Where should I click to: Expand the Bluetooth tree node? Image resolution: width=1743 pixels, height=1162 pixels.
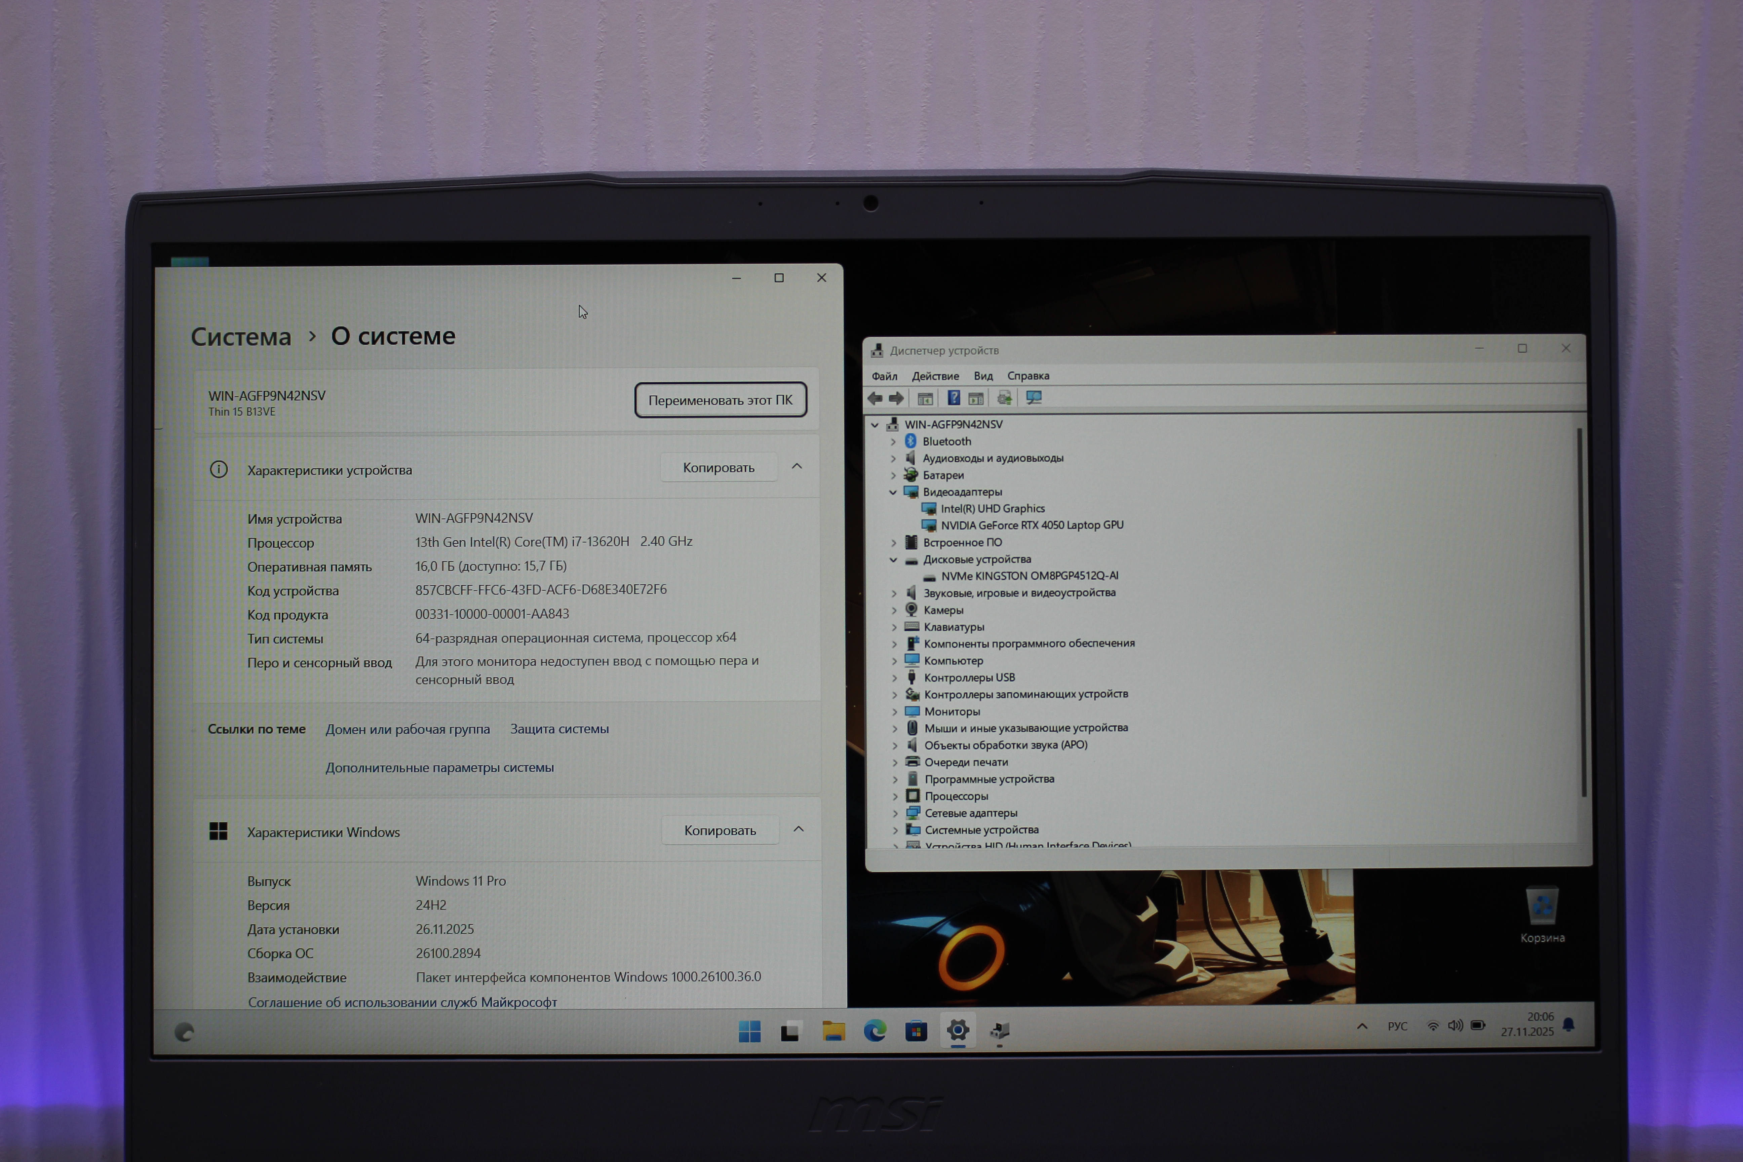coord(893,442)
